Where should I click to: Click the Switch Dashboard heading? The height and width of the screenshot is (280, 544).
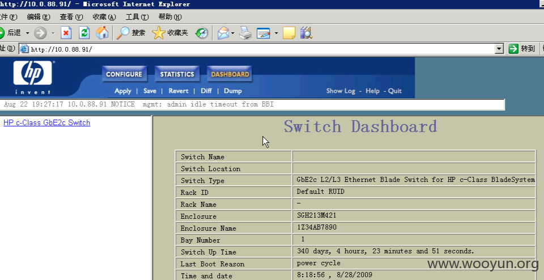coord(360,126)
